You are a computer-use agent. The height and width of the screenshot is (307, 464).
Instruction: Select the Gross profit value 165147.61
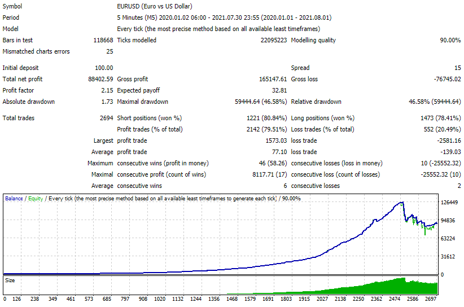click(x=273, y=79)
